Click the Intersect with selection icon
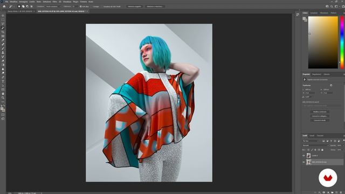The image size is (345, 194). [31, 6]
